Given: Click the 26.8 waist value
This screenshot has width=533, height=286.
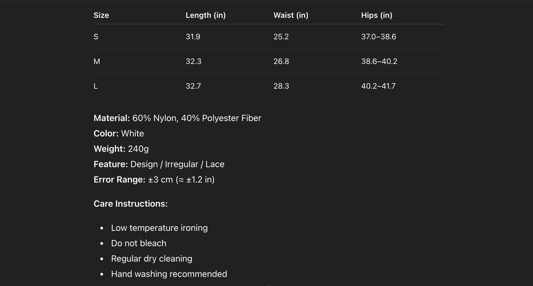Looking at the screenshot, I should click(x=281, y=61).
